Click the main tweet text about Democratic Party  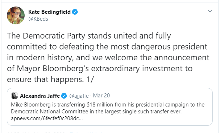108,57
